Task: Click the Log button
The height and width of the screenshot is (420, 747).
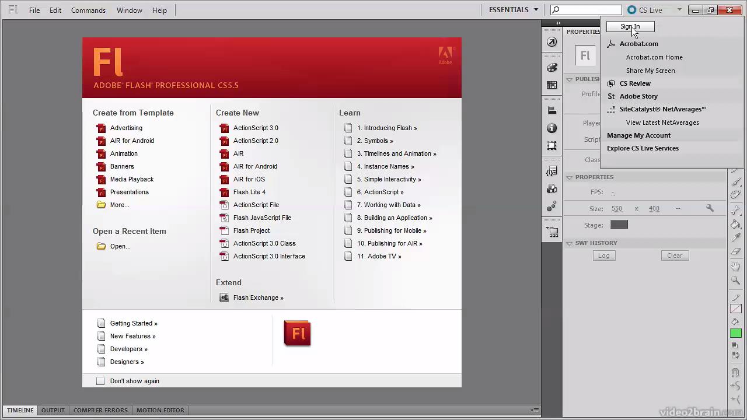Action: (603, 256)
